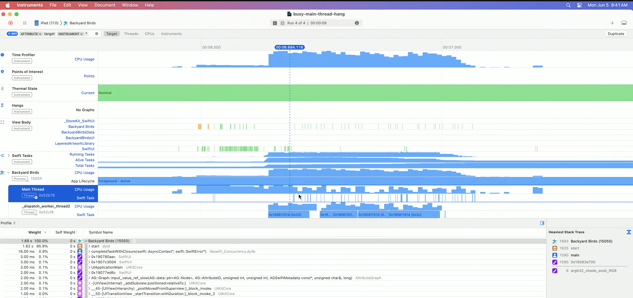Toggle the ANY filter match pill
This screenshot has width=633, height=298.
[12, 34]
